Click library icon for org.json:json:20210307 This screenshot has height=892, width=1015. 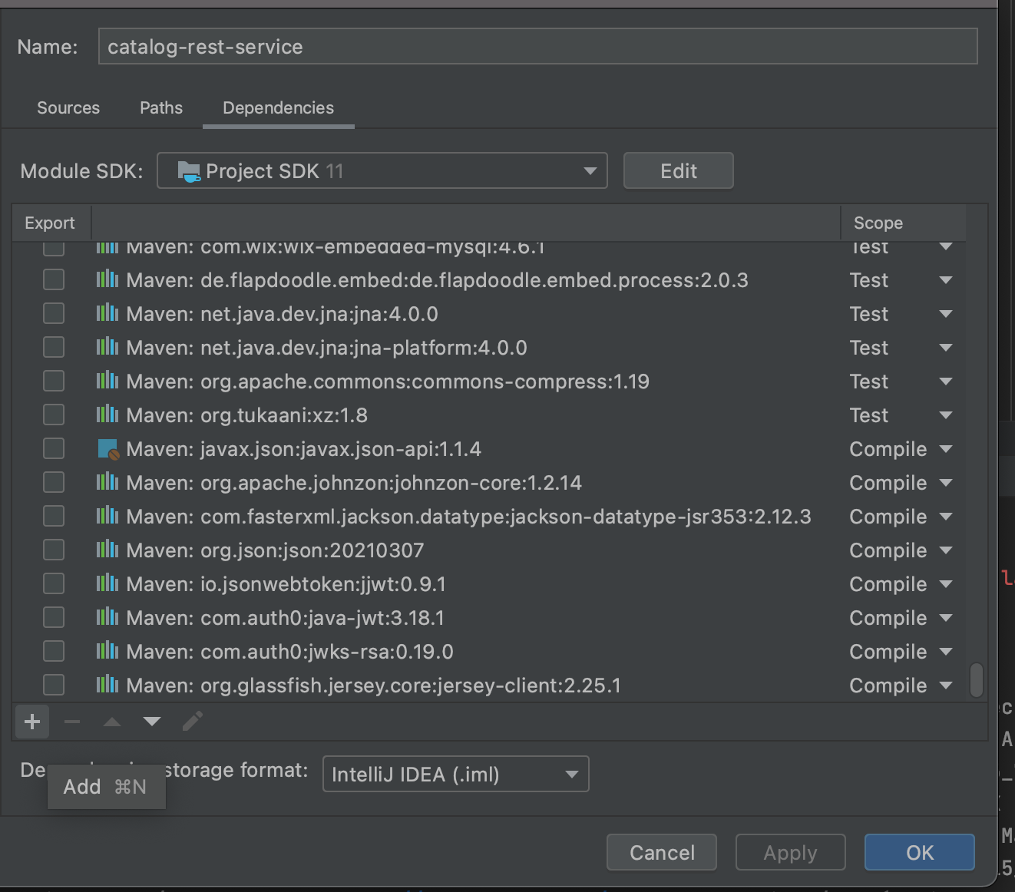point(107,550)
